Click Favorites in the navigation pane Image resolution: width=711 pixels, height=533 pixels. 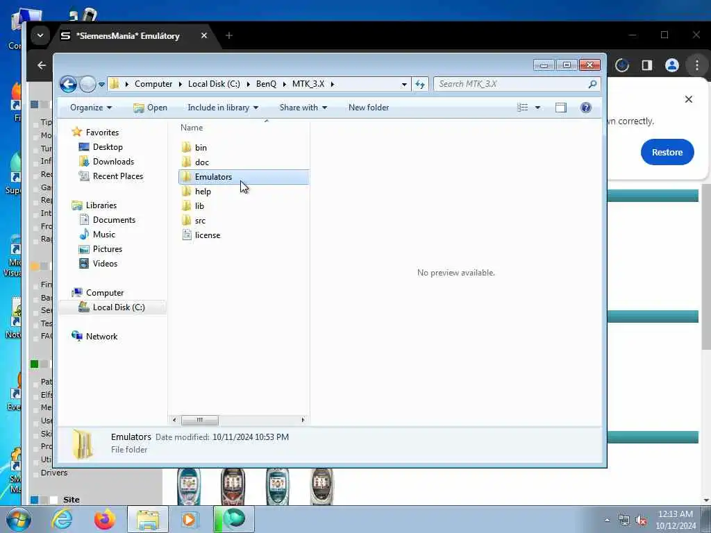102,133
